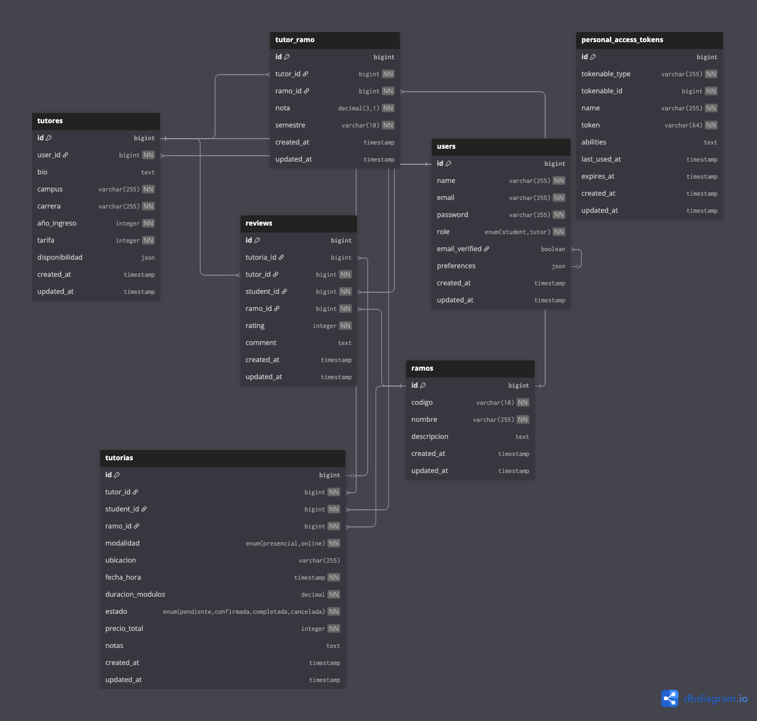
Task: Click the foreign key icon beside tutoria_id
Action: (x=281, y=258)
